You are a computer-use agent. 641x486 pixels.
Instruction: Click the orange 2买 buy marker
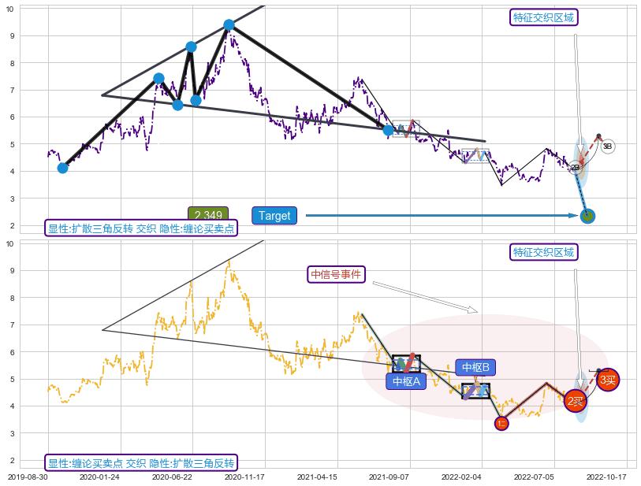(576, 402)
